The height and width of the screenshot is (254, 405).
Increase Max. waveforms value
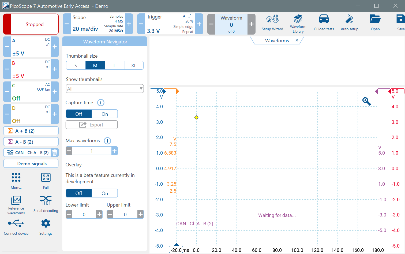[x=115, y=151]
